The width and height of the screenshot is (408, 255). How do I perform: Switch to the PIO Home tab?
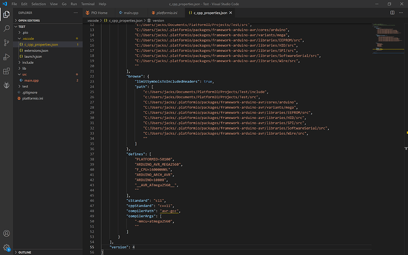click(x=99, y=13)
